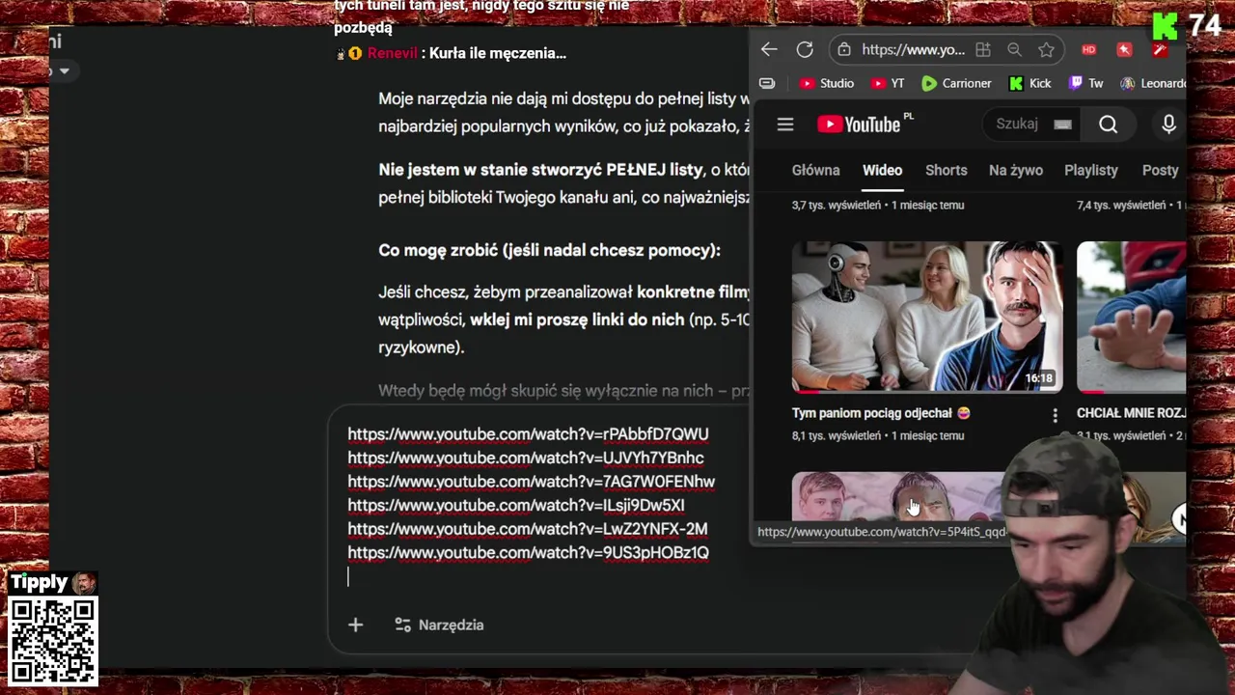Open the on-screen keyboard in search box

coord(1062,125)
